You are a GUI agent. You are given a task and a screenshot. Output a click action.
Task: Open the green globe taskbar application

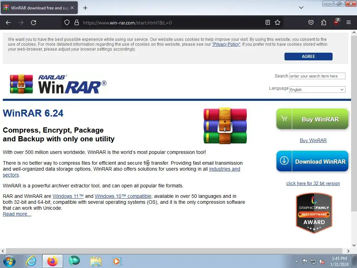pos(74,261)
